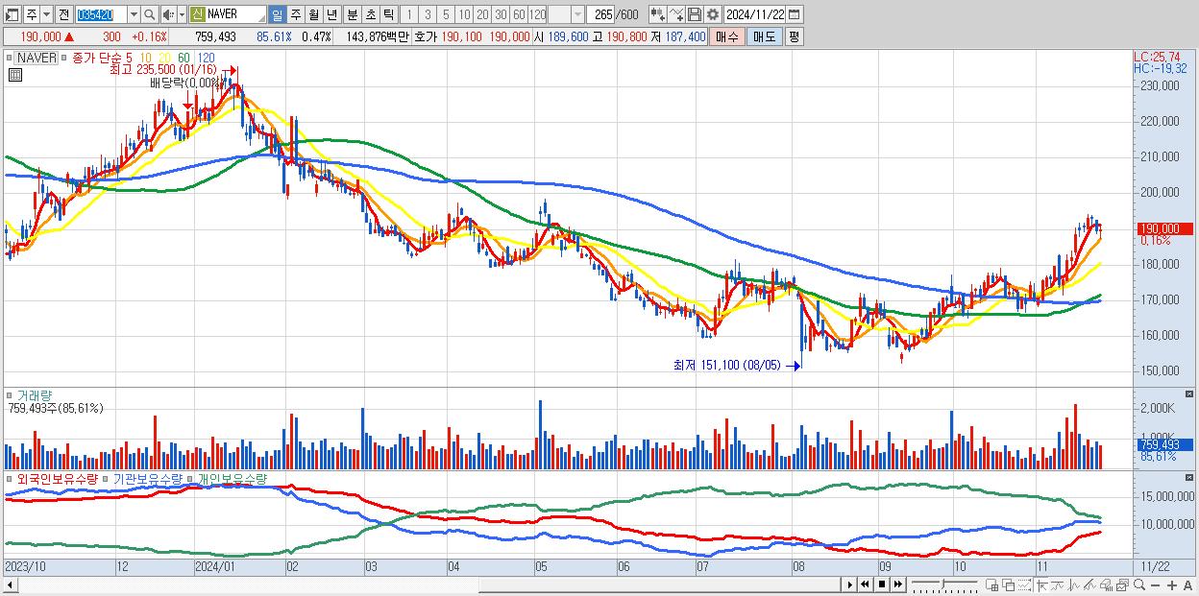Select the 주 weekly period
Screen dimensions: 1199x596
click(295, 14)
